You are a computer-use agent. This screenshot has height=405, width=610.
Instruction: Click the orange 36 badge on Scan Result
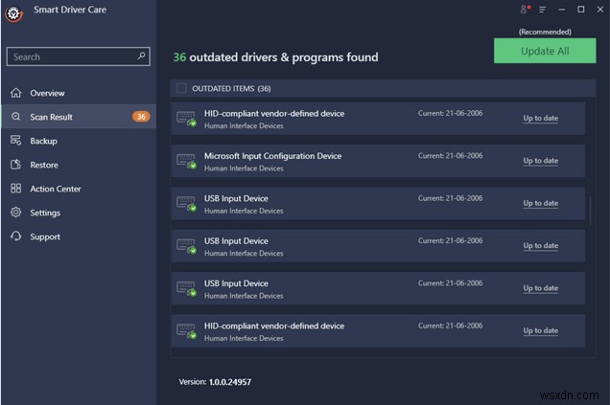pyautogui.click(x=141, y=117)
